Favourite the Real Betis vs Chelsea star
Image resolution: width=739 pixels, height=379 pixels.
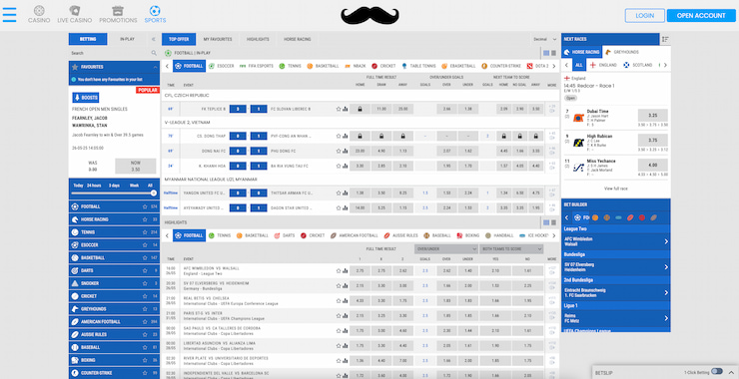(338, 301)
